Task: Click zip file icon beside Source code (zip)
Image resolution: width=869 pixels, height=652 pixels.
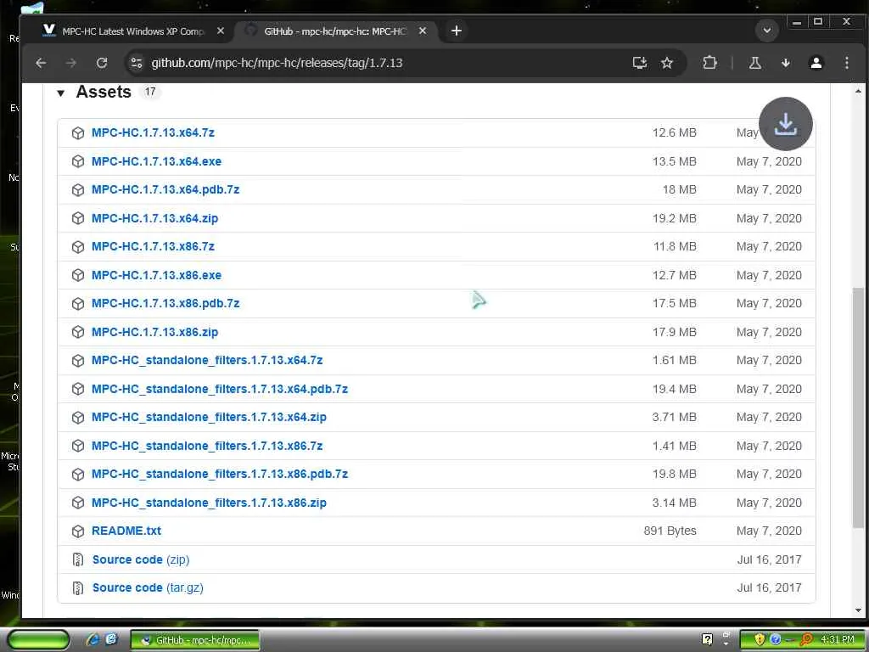Action: (x=78, y=560)
